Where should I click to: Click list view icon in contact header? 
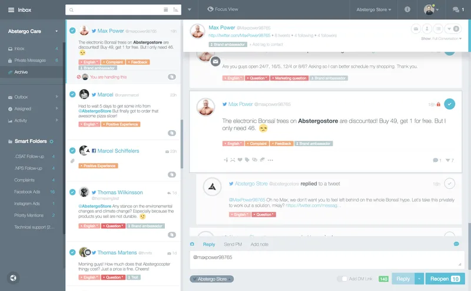tap(438, 29)
